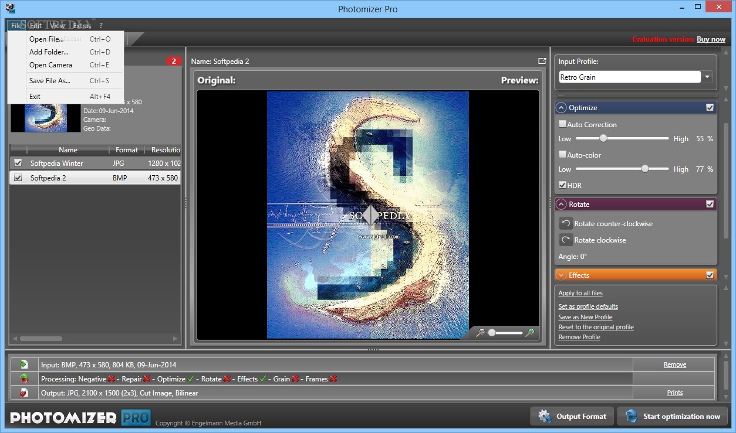Choose Open Camera from File menu
The image size is (736, 433).
(x=66, y=65)
